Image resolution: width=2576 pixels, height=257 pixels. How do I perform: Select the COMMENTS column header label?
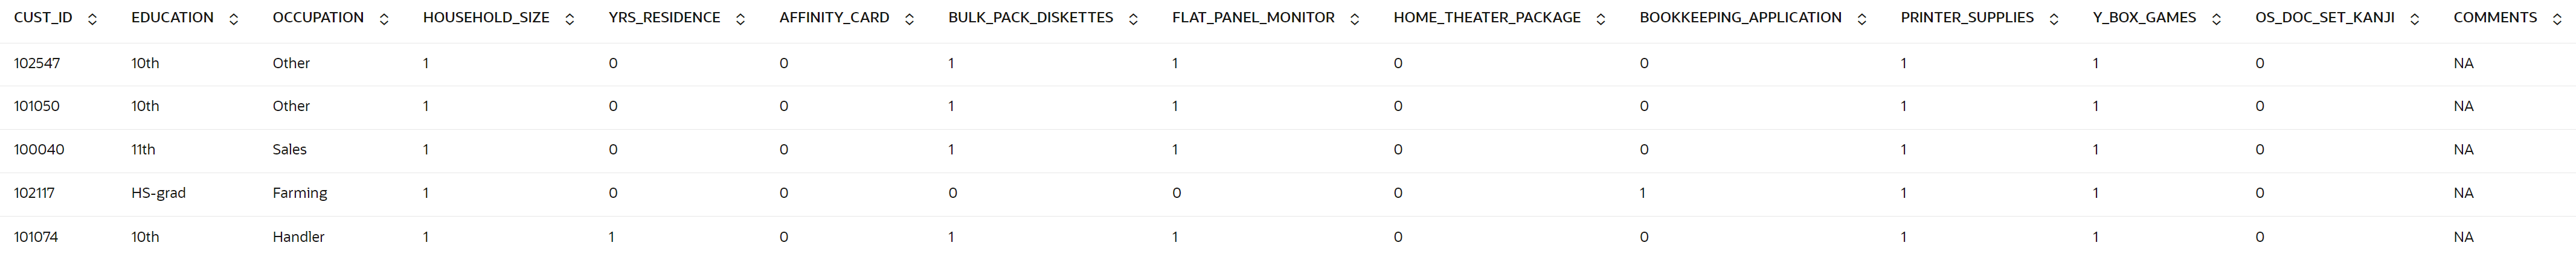(x=2495, y=18)
